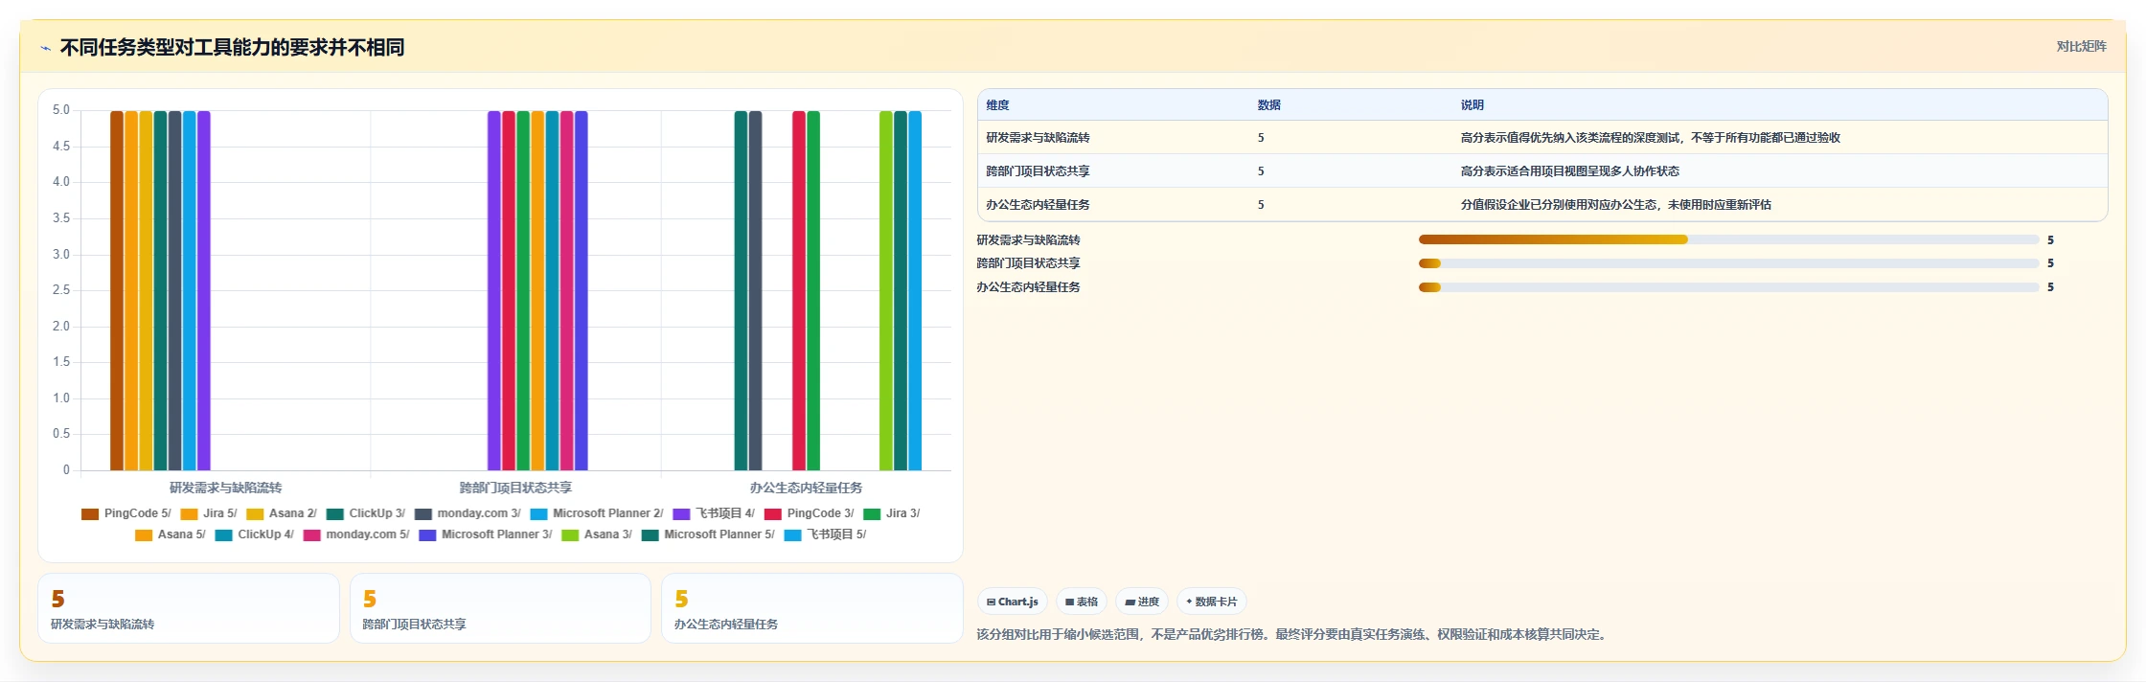Open the 研发需求与缺陷流转 data card
The width and height of the screenshot is (2146, 682).
[189, 608]
